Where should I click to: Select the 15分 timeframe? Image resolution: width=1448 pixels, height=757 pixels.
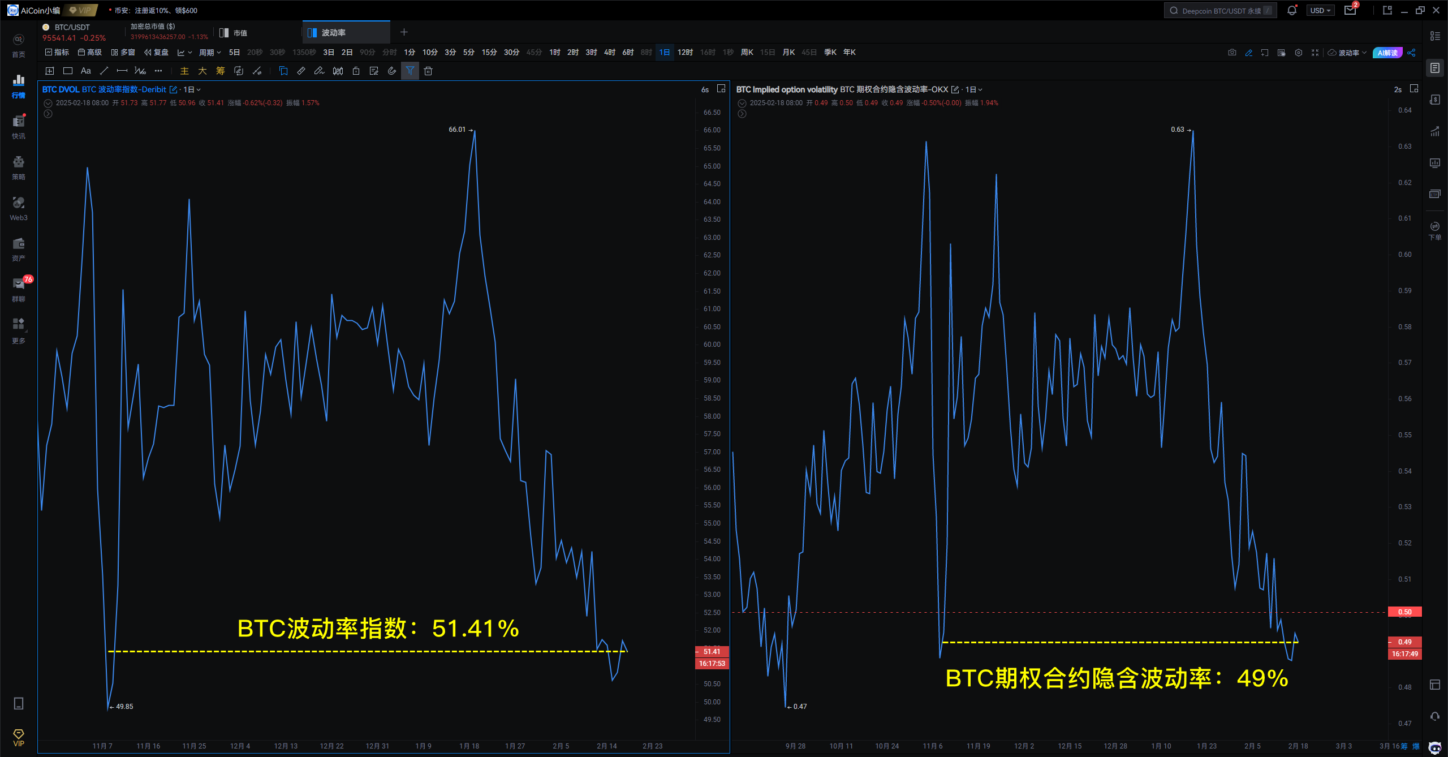point(489,53)
